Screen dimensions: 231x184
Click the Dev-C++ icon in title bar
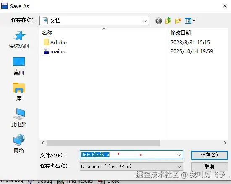5,6
